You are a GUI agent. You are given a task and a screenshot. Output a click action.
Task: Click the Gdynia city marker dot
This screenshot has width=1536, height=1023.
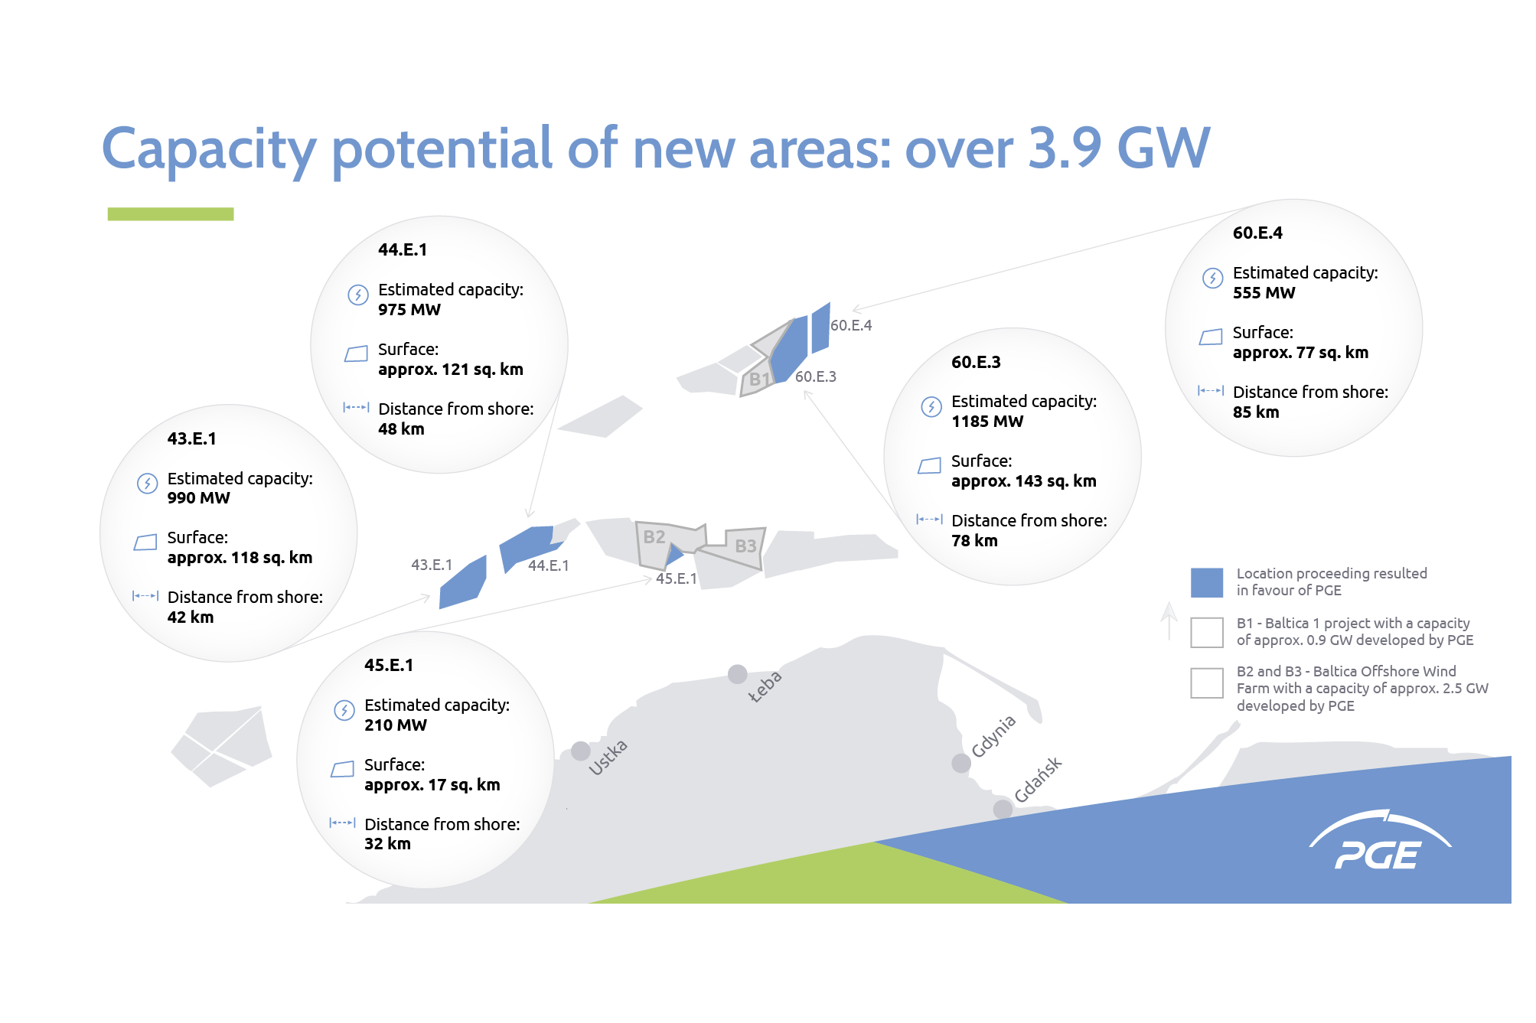pyautogui.click(x=961, y=763)
